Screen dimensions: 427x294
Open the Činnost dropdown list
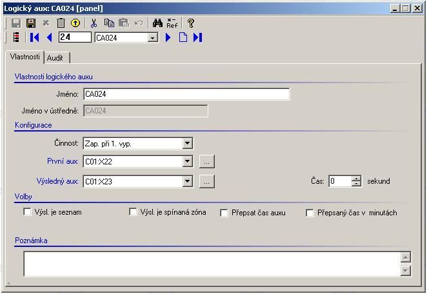point(187,143)
